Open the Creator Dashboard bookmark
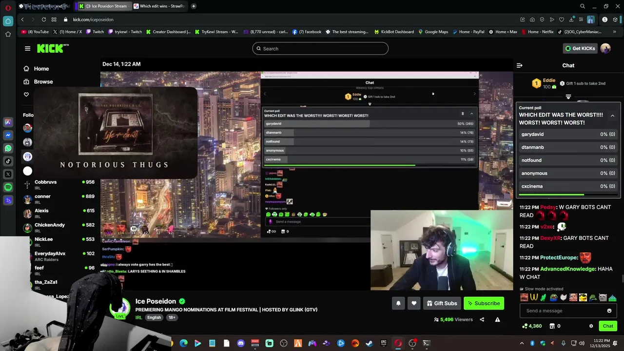The height and width of the screenshot is (351, 624). pyautogui.click(x=168, y=32)
